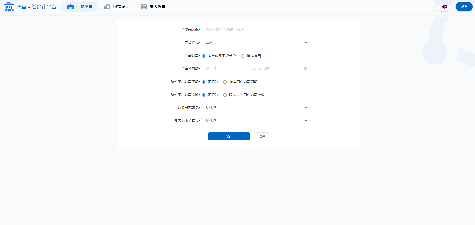The height and width of the screenshot is (225, 475).
Task: Open the 填报后不可见 dropdown
Action: [256, 108]
